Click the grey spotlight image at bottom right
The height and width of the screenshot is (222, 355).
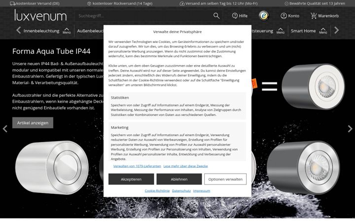303,168
